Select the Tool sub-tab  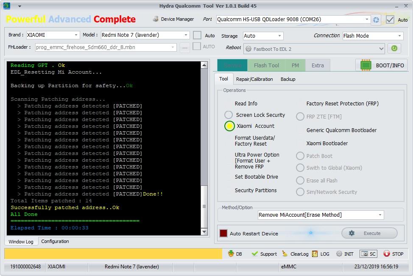point(223,79)
